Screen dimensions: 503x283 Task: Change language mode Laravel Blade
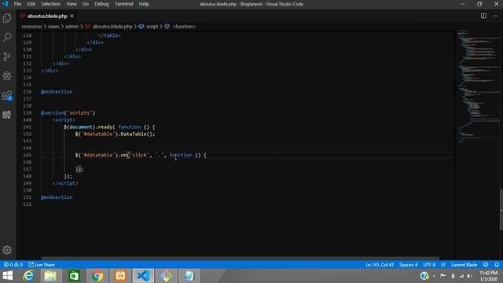(464, 265)
